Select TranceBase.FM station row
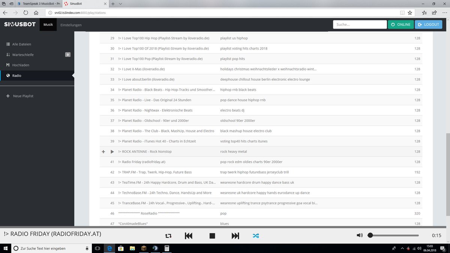This screenshot has height=253, width=450. (x=261, y=203)
